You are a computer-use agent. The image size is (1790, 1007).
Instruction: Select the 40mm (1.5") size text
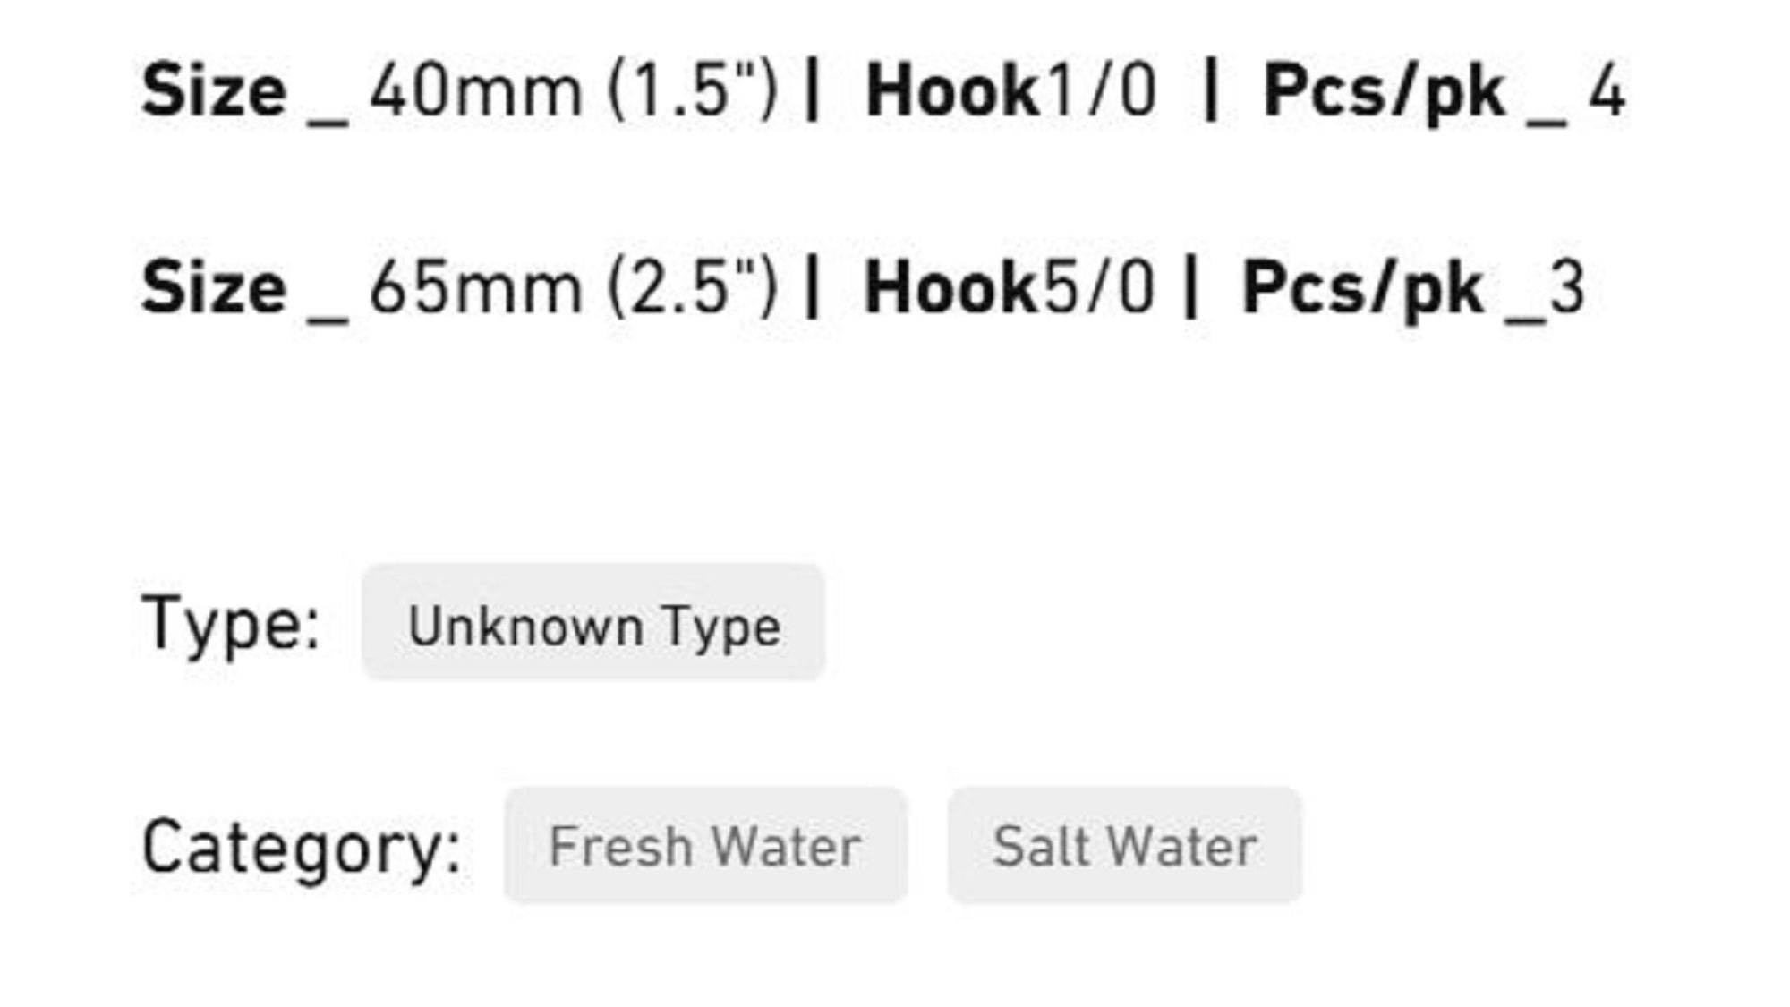(x=574, y=91)
